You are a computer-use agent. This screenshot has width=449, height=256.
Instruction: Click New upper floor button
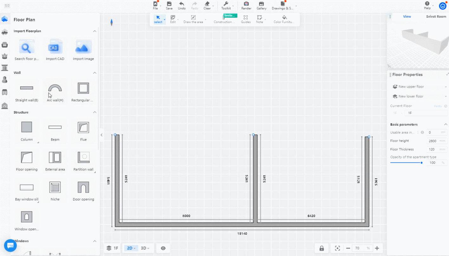point(411,87)
